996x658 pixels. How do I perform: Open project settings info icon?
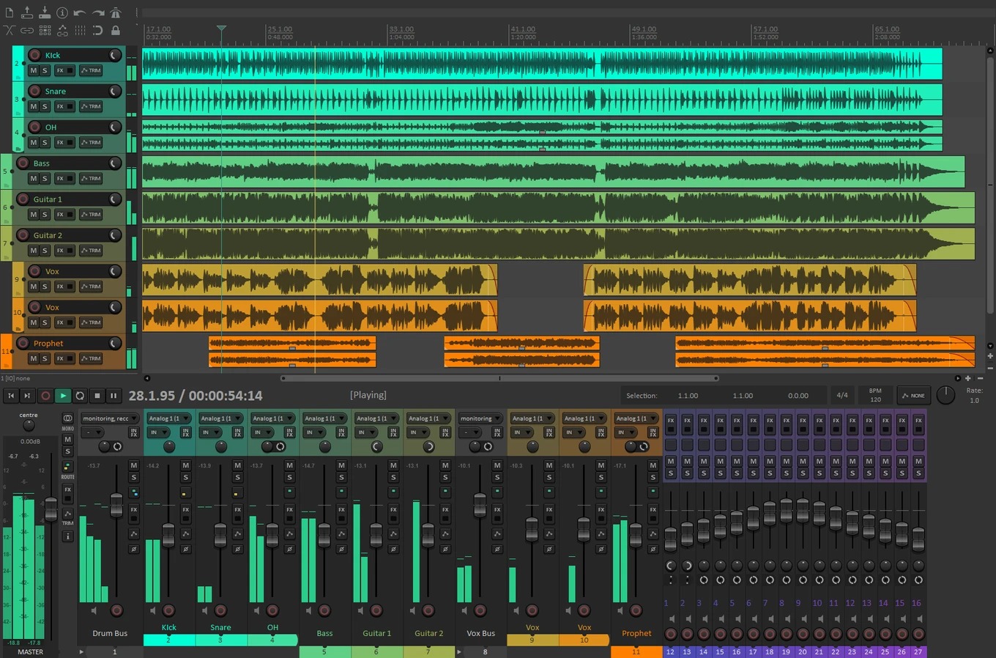(62, 12)
